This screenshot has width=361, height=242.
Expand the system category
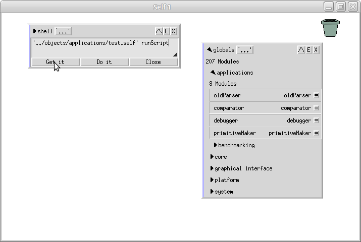pos(212,192)
